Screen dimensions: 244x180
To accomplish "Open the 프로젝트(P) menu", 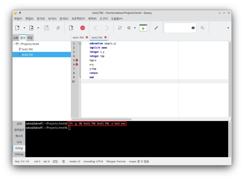I will pos(78,19).
